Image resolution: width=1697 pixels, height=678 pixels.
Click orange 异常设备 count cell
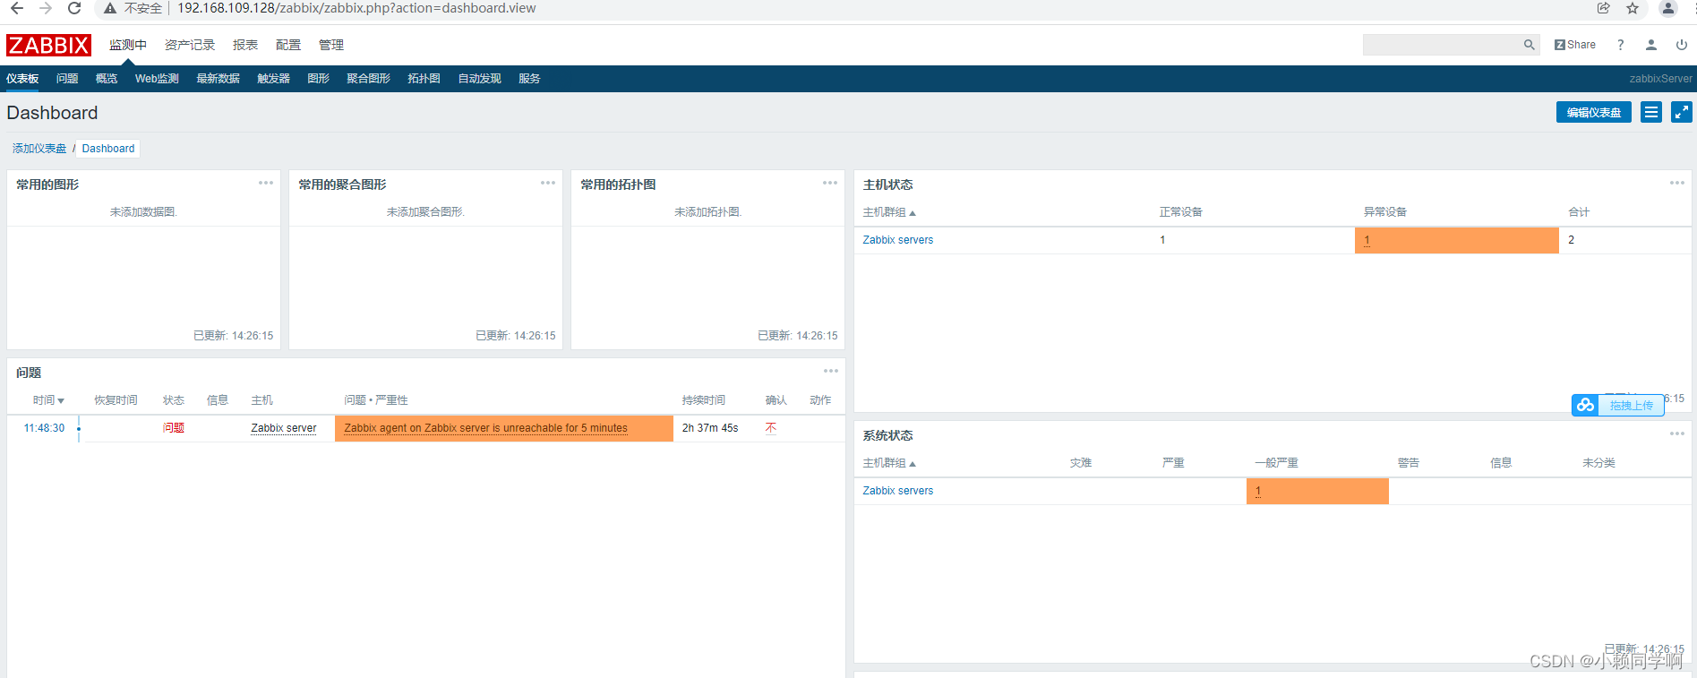[x=1457, y=240]
